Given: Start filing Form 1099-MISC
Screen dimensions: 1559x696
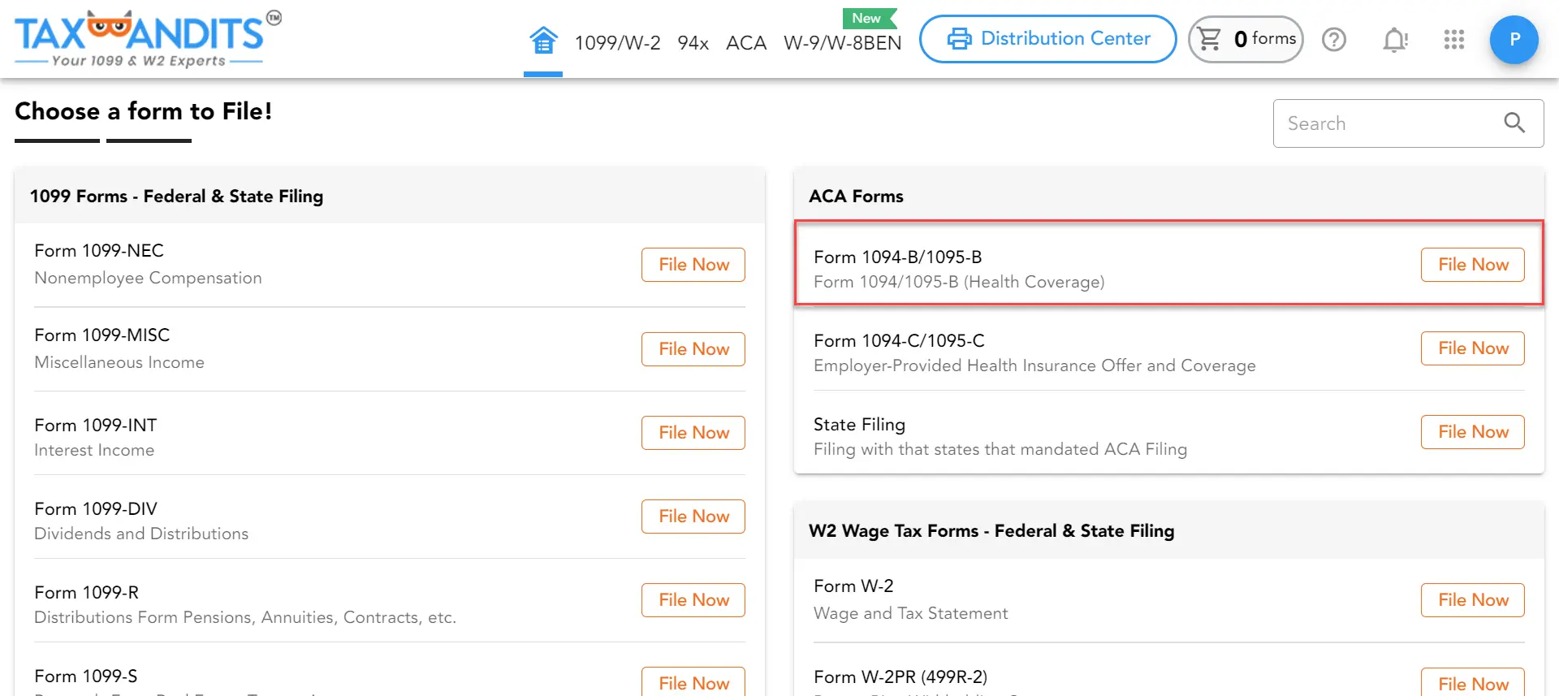Looking at the screenshot, I should 693,349.
